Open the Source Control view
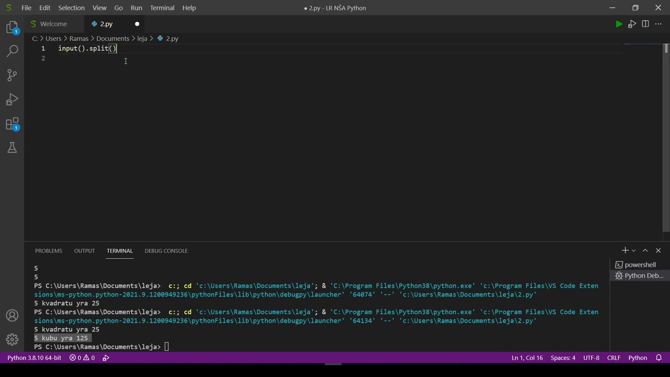670x377 pixels. point(12,75)
